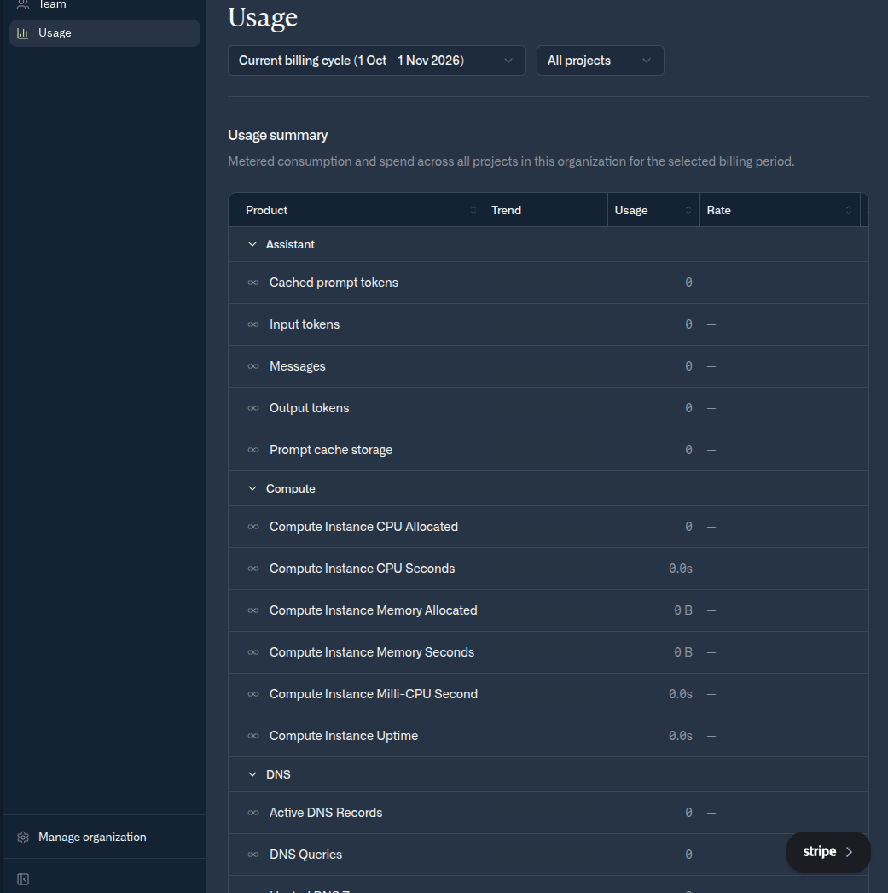Select the Input tokens row
888x893 pixels.
click(548, 324)
